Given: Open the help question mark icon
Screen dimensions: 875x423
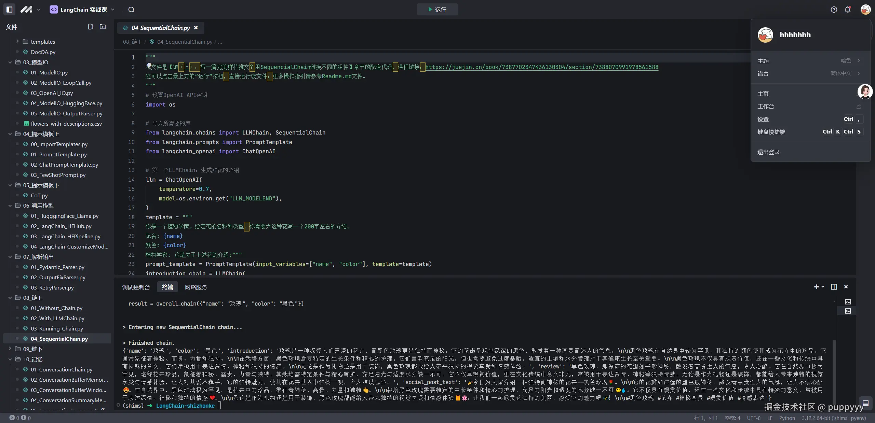Looking at the screenshot, I should tap(834, 10).
